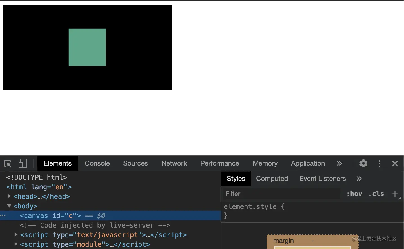Activate the inspect element picker icon
The width and height of the screenshot is (404, 249).
pyautogui.click(x=8, y=164)
